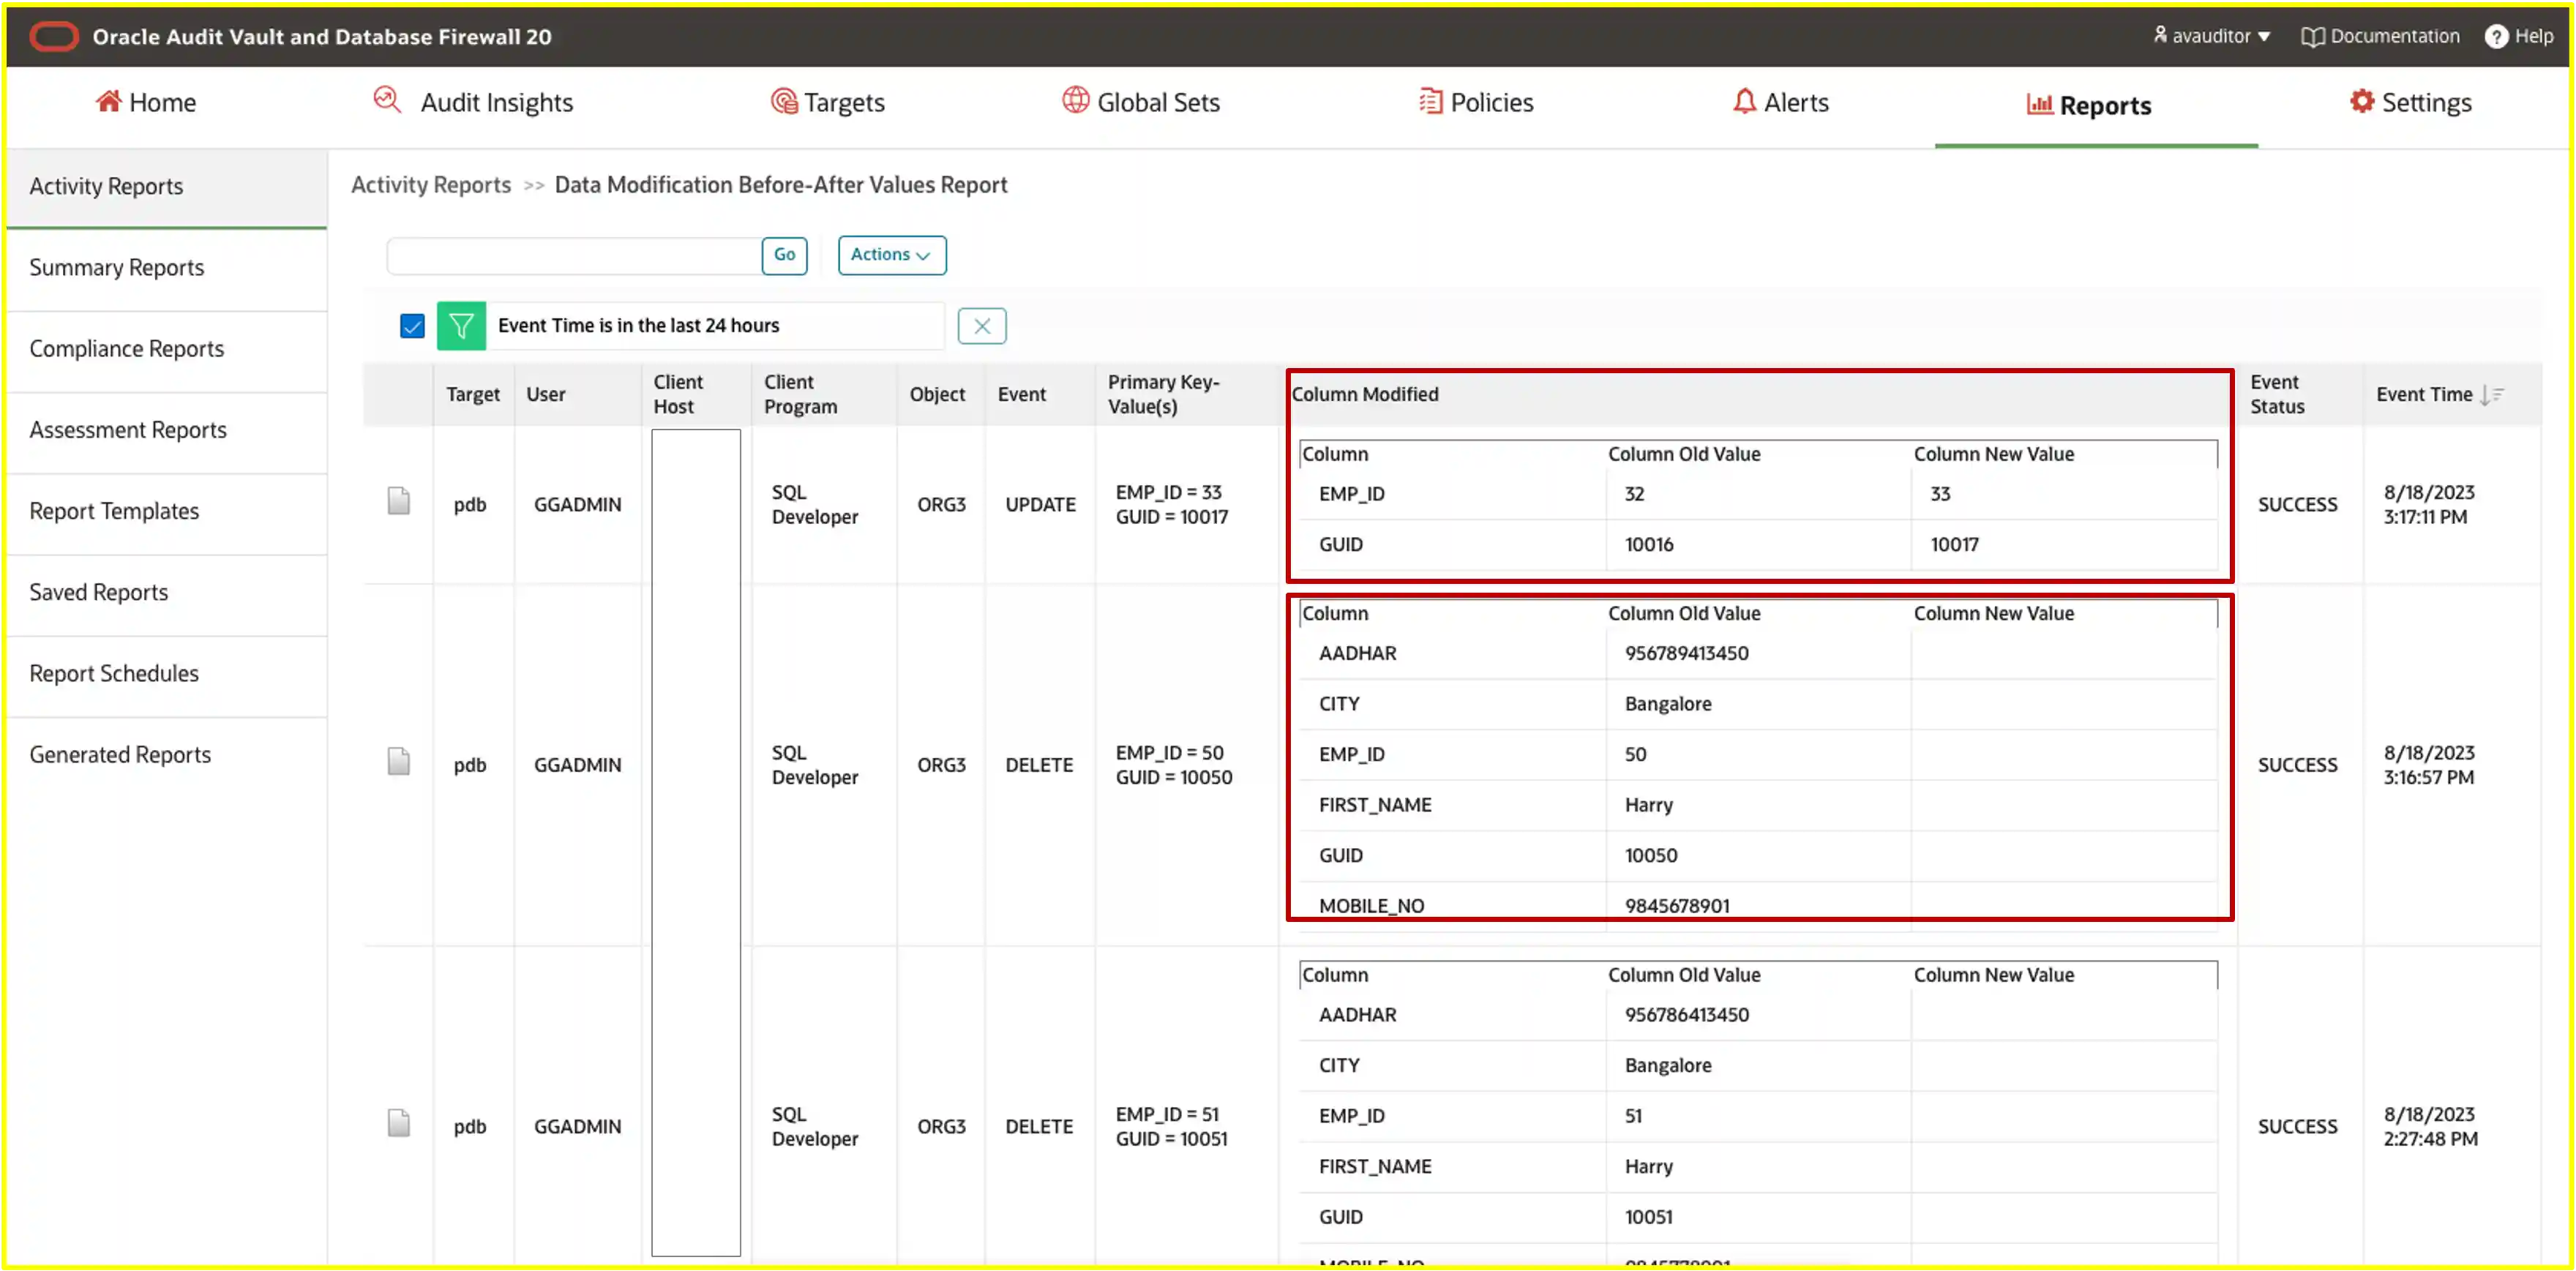This screenshot has width=2576, height=1271.
Task: Open Generated Reports in sidebar
Action: 167,754
